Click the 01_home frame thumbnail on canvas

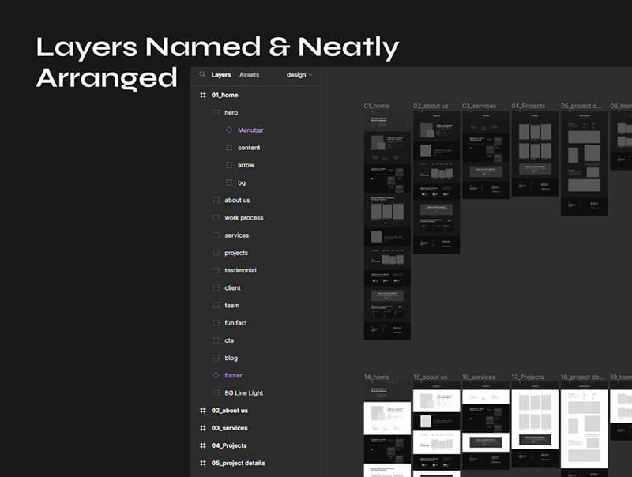[x=386, y=225]
